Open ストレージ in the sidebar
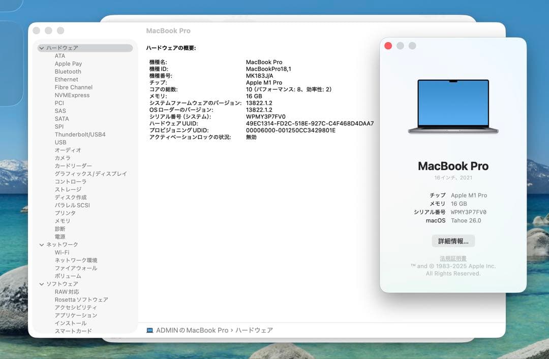Image resolution: width=549 pixels, height=359 pixels. point(68,189)
